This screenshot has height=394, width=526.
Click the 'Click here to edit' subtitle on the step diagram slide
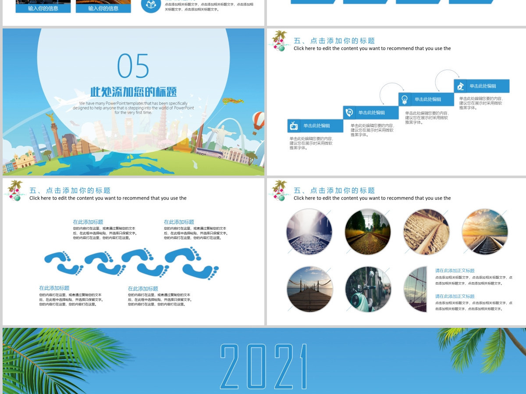point(372,49)
